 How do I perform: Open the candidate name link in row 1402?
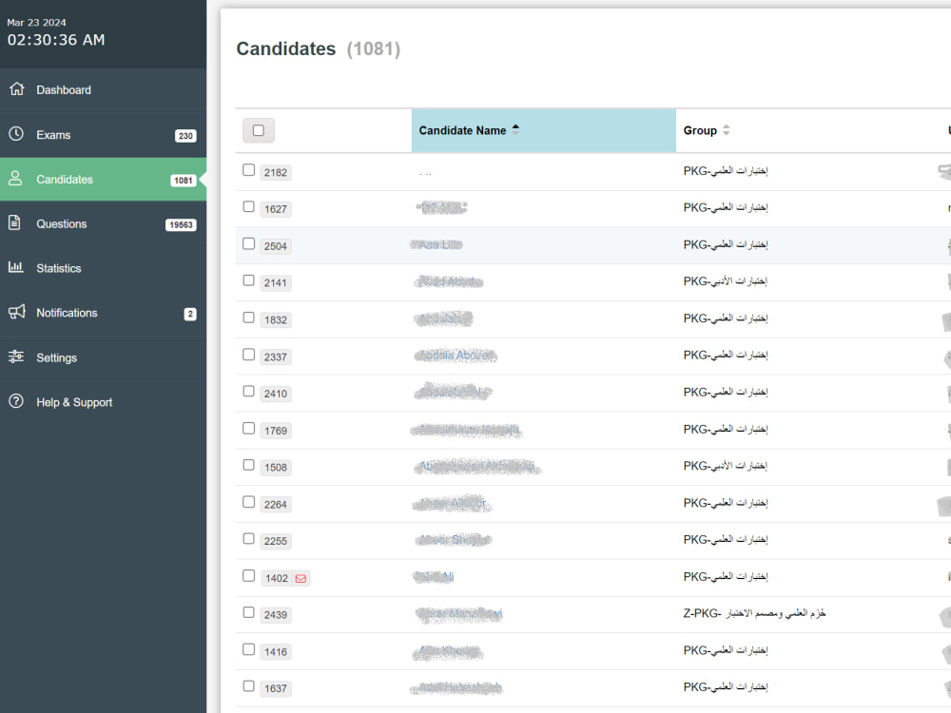click(433, 577)
